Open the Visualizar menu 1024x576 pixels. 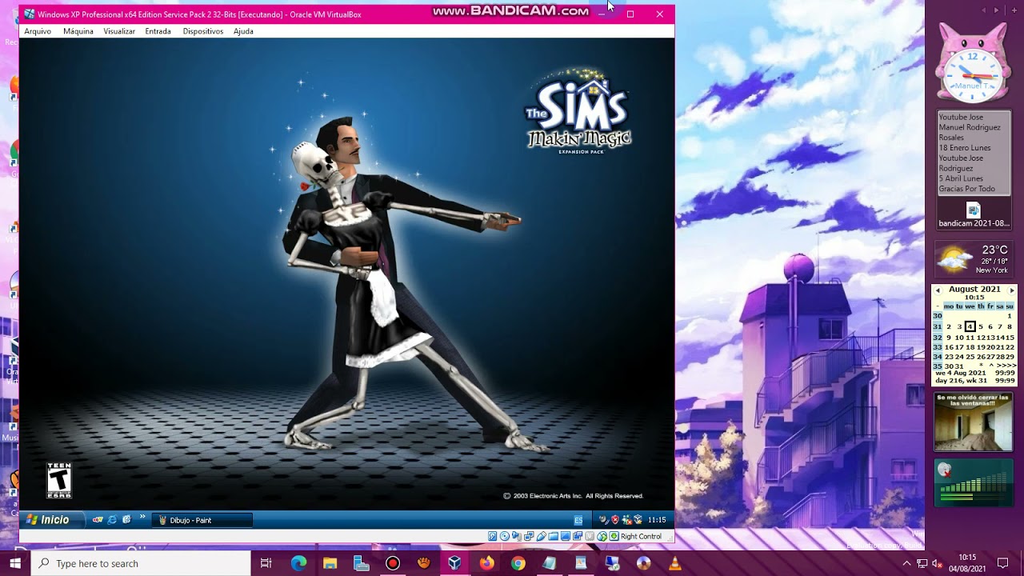(119, 31)
